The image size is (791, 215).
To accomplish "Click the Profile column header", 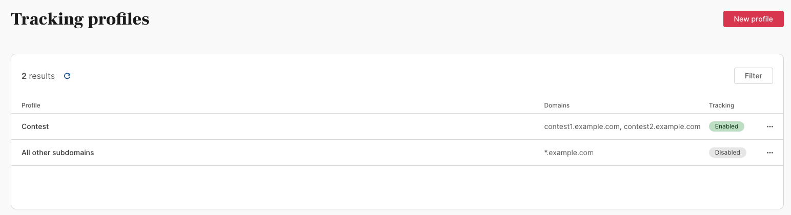I will [x=31, y=105].
